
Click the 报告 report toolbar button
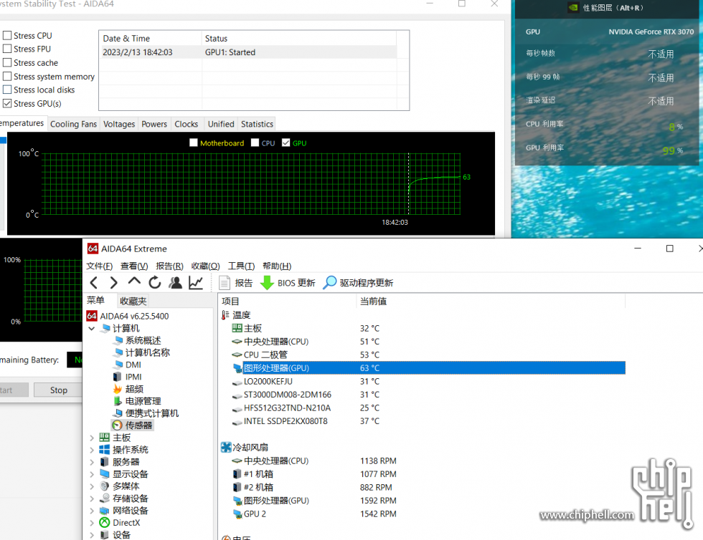(x=236, y=283)
